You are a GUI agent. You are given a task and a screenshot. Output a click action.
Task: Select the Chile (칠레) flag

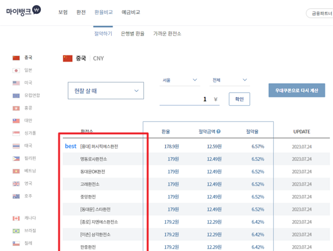click(16, 243)
